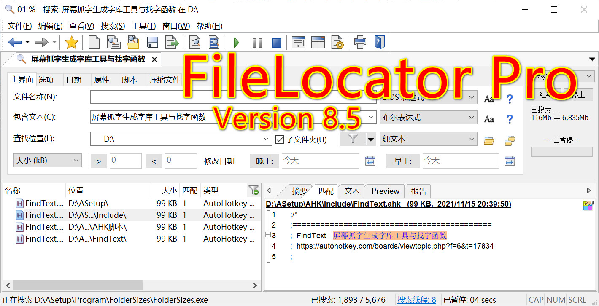The width and height of the screenshot is (599, 306).
Task: Click the 晚于: button
Action: 264,161
